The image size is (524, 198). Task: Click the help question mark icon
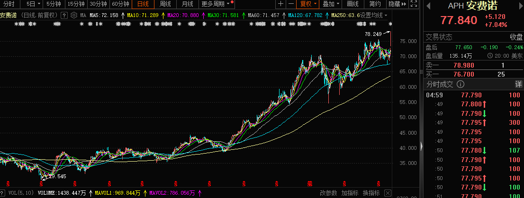(64, 15)
